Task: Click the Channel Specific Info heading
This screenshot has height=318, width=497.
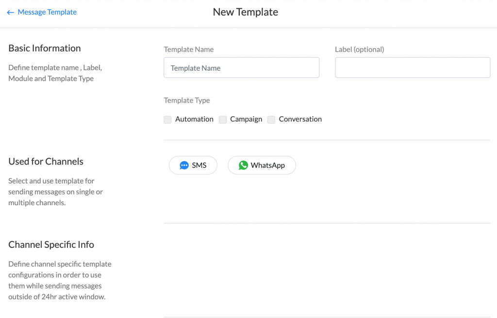Action: 51,245
